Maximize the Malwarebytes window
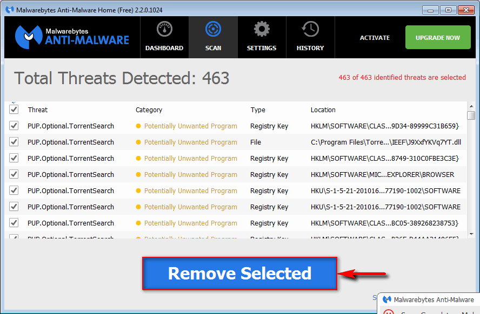Screen dimensions: 480x314 click(448, 10)
